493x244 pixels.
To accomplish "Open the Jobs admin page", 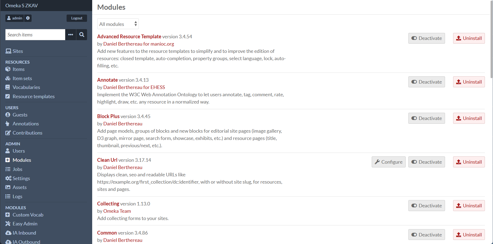I will click(17, 169).
